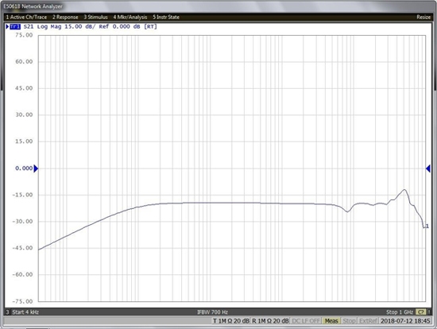Click the C? correction status indicator
This screenshot has width=437, height=329.
click(x=420, y=312)
